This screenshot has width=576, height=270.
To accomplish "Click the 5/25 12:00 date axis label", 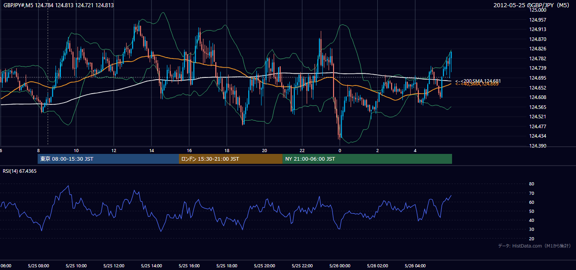I will [x=114, y=266].
